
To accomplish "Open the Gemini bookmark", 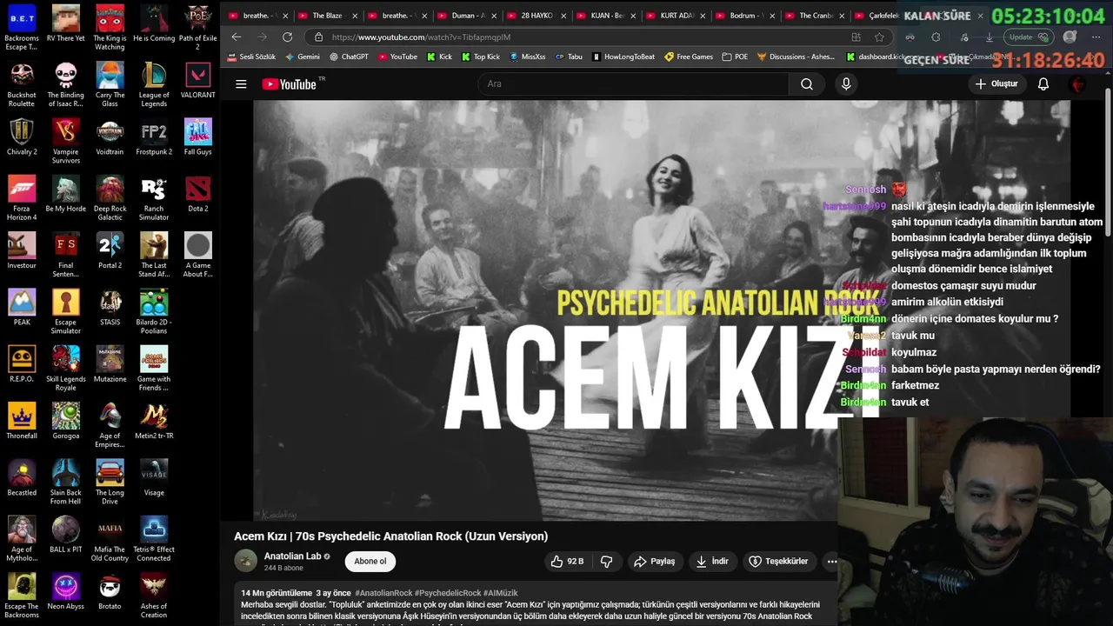I will click(x=302, y=57).
